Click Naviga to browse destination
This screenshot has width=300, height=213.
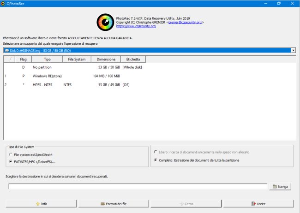280,186
